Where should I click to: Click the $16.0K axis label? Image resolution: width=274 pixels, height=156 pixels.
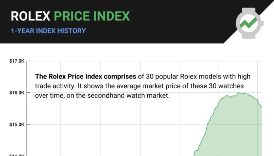[17, 93]
